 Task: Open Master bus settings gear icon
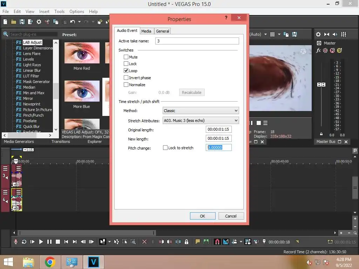point(318,34)
